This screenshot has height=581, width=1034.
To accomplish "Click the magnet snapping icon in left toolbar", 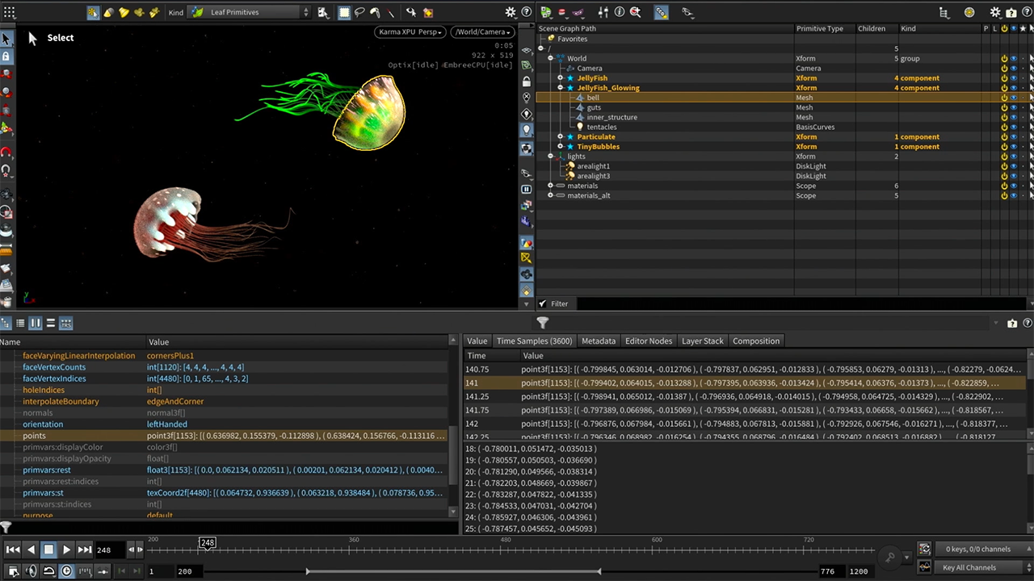I will 6,152.
